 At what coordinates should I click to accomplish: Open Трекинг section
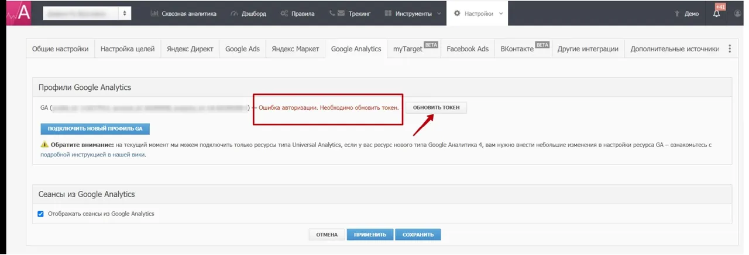click(x=350, y=13)
